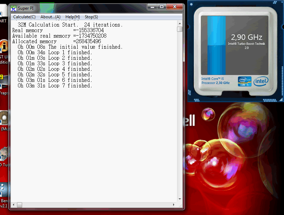Click the 'Loop 2 finished' line
The width and height of the screenshot is (284, 215).
(55, 58)
